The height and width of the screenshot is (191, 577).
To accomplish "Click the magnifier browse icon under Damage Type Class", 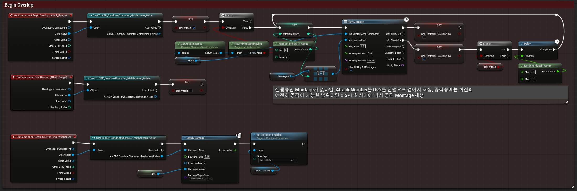I will [212, 179].
